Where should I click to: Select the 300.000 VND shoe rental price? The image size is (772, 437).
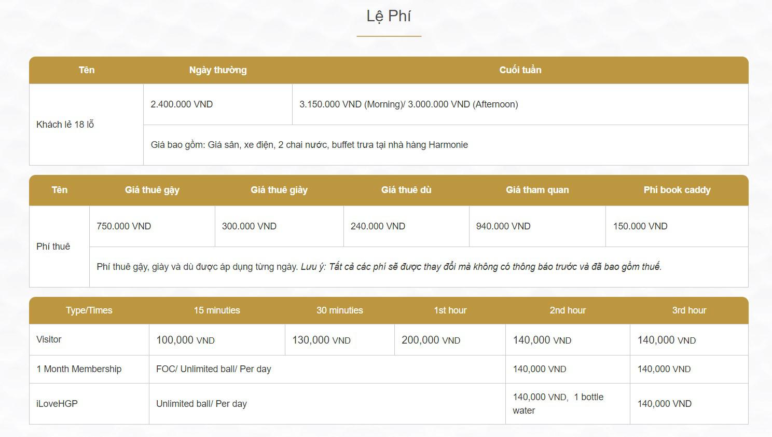click(x=249, y=226)
